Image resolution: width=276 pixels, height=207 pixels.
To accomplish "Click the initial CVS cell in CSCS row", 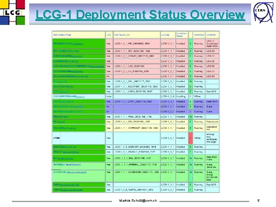I will click(108, 97).
